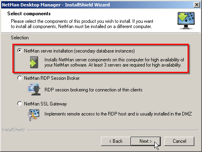
Task: Click the server with green arrow icon
Action: 34,62
